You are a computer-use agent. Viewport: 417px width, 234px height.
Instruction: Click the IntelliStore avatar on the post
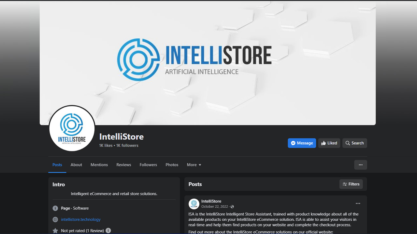194,204
